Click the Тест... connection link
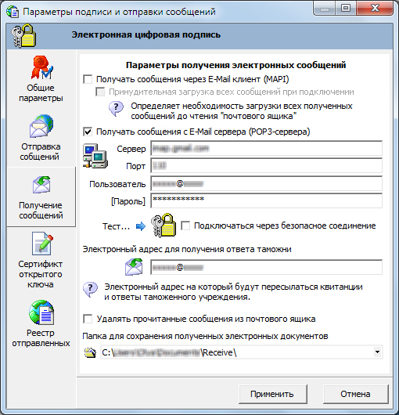Image resolution: width=399 pixels, height=415 pixels. [x=116, y=226]
